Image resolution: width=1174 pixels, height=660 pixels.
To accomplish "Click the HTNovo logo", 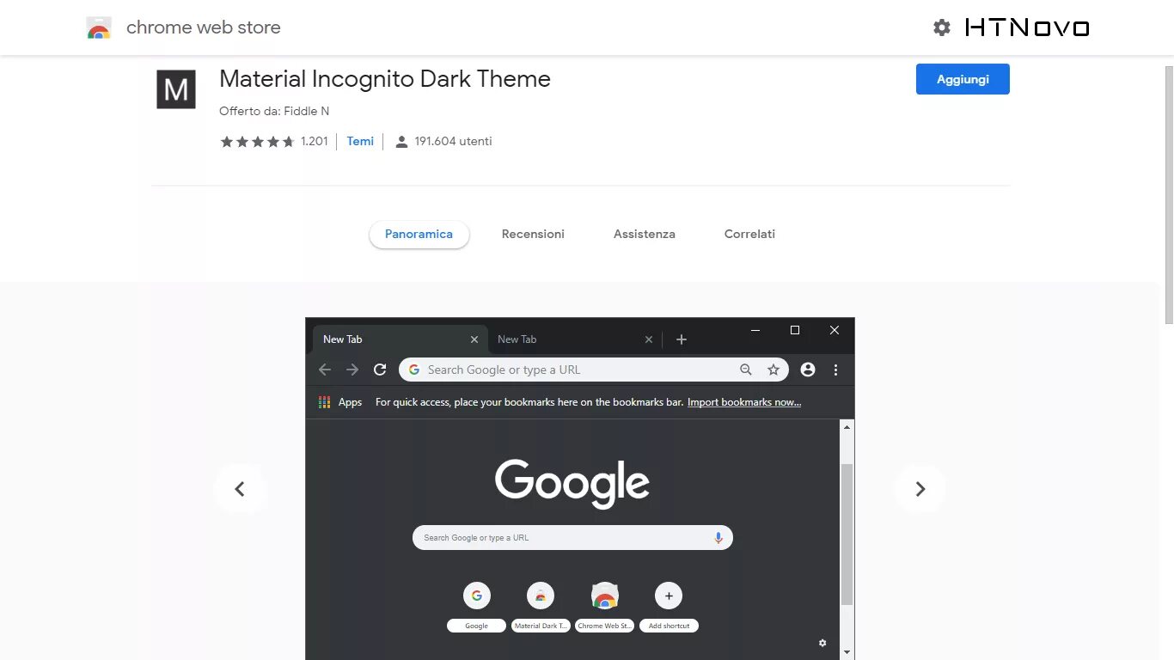I will coord(1027,27).
